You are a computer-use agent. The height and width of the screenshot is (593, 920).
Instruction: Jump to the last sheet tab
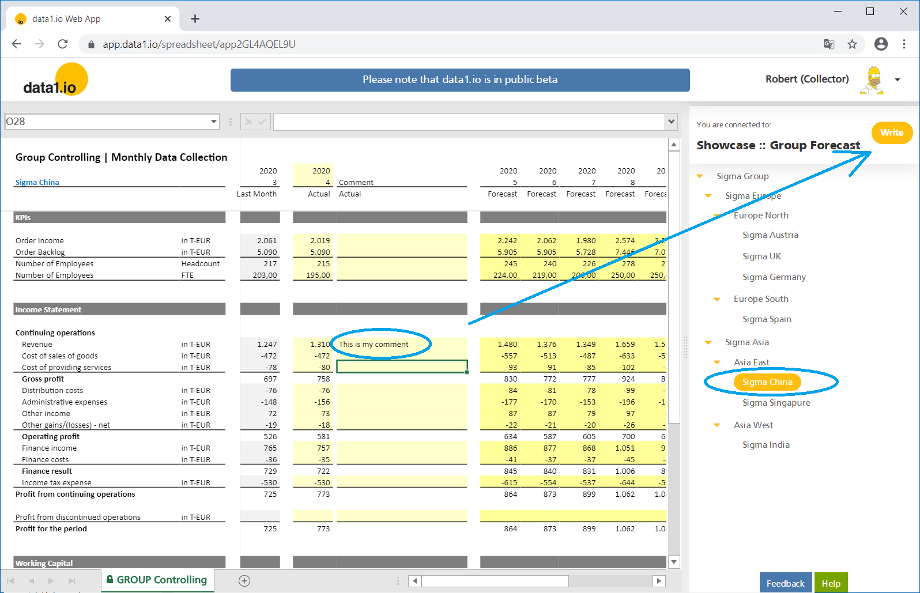point(71,581)
